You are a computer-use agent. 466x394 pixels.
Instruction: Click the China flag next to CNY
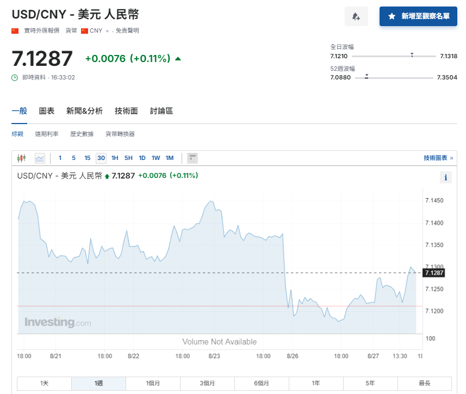point(84,31)
